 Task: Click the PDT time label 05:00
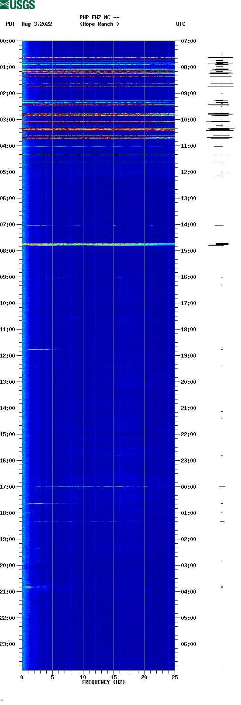point(8,172)
